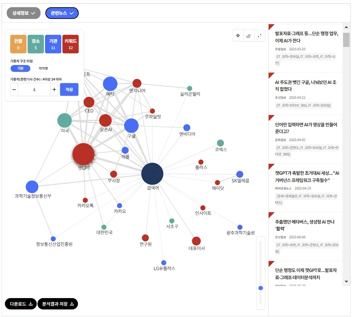The height and width of the screenshot is (317, 353).
Task: Toggle the 장소 category filter tile
Action: click(x=36, y=44)
